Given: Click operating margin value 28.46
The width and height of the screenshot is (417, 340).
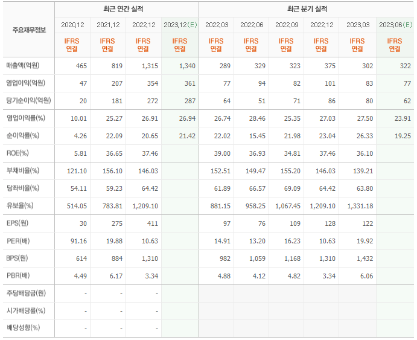Looking at the screenshot, I should 257,118.
